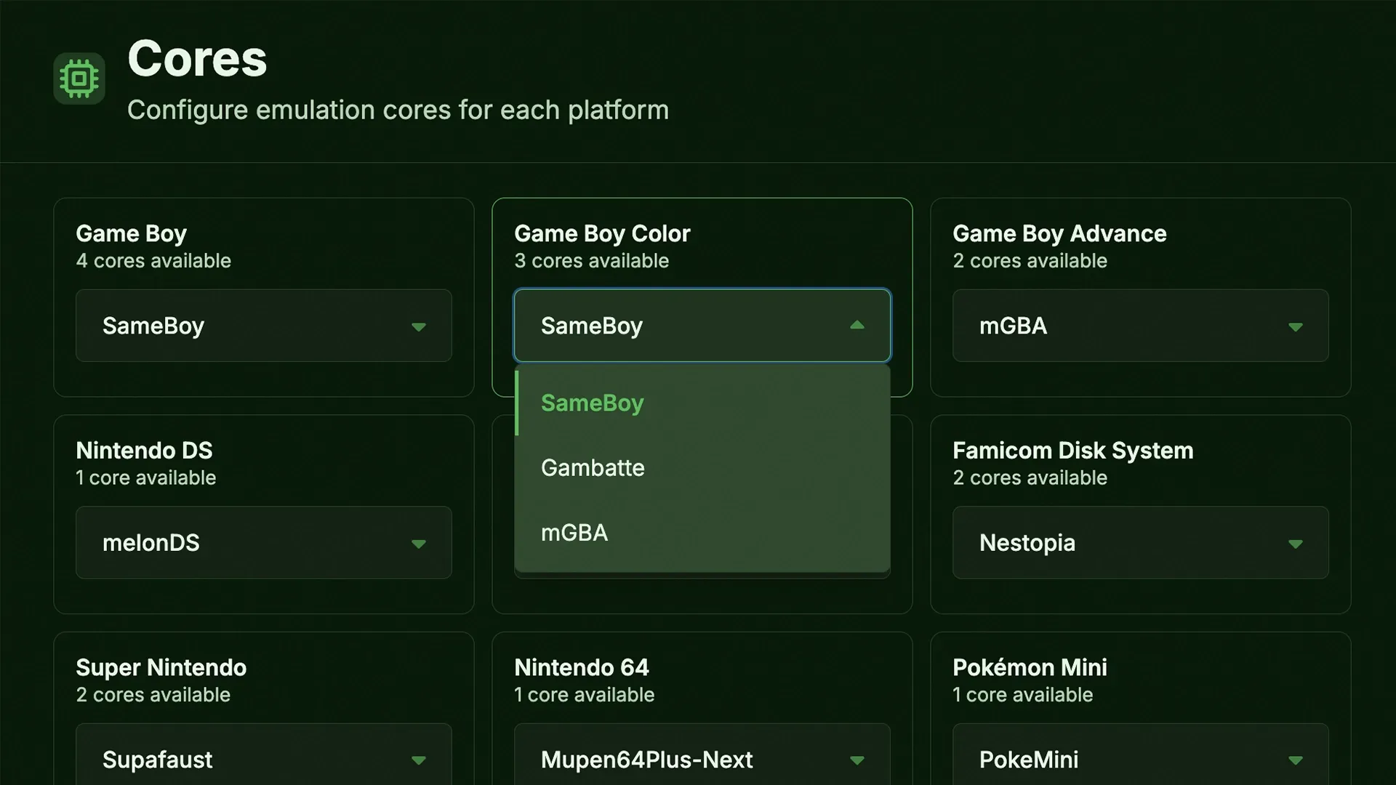Click the Famicom Disk System caret icon

click(1296, 544)
